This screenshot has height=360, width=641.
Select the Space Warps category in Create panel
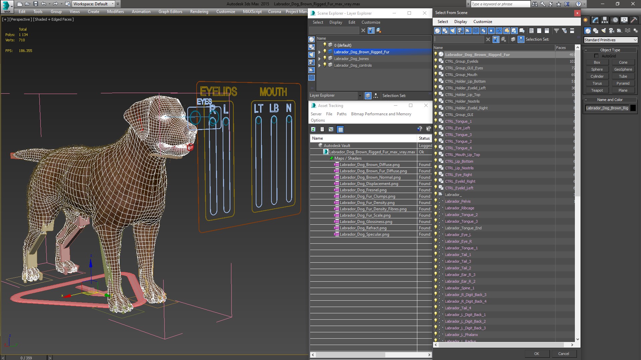(x=628, y=31)
